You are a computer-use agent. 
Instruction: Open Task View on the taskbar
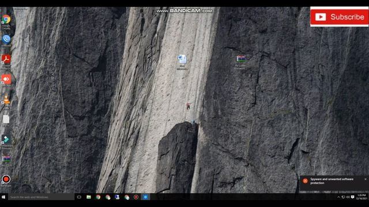(x=79, y=197)
